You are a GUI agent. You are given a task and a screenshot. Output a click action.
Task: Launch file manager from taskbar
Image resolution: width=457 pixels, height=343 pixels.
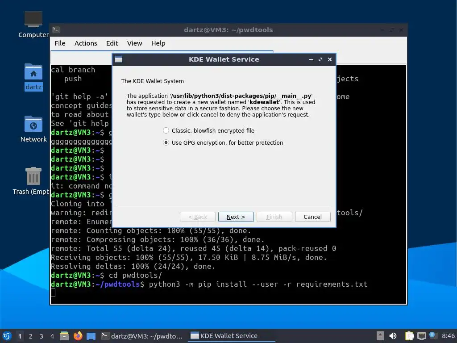[64, 336]
